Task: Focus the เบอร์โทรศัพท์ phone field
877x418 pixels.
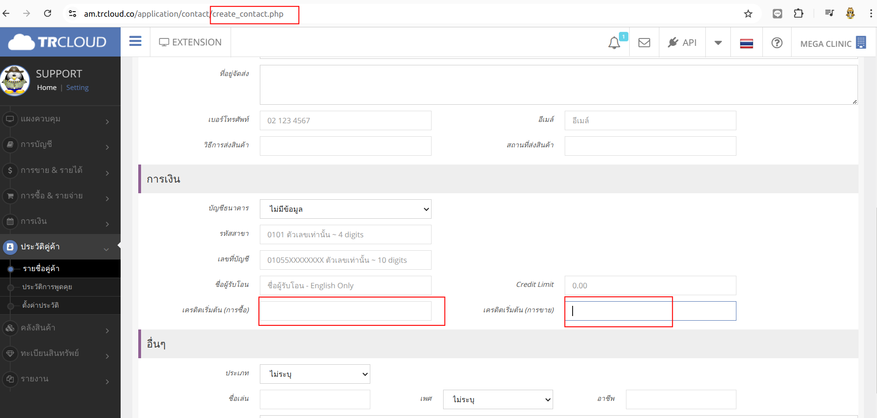Action: [x=346, y=120]
